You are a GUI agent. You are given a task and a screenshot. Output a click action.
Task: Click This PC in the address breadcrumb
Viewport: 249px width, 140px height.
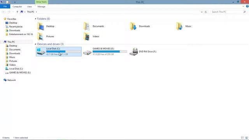coord(30,12)
